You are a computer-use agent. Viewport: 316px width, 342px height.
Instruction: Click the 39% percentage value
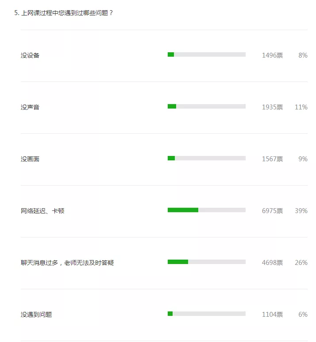pyautogui.click(x=301, y=211)
